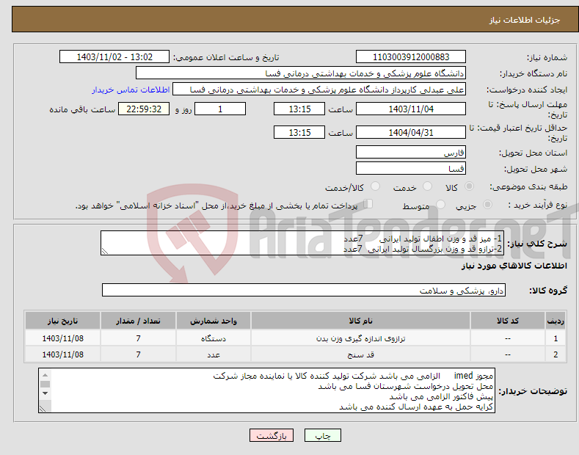Click the 1403/11/08 date in row 2
Image resolution: width=579 pixels, height=455 pixels.
[x=63, y=354]
